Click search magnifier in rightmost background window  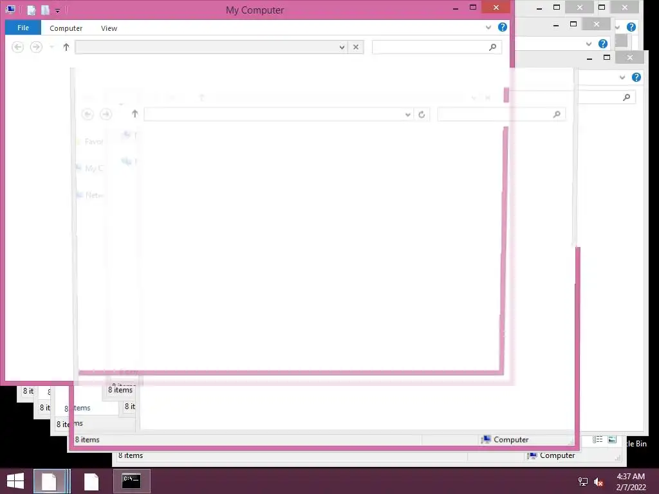coord(627,98)
